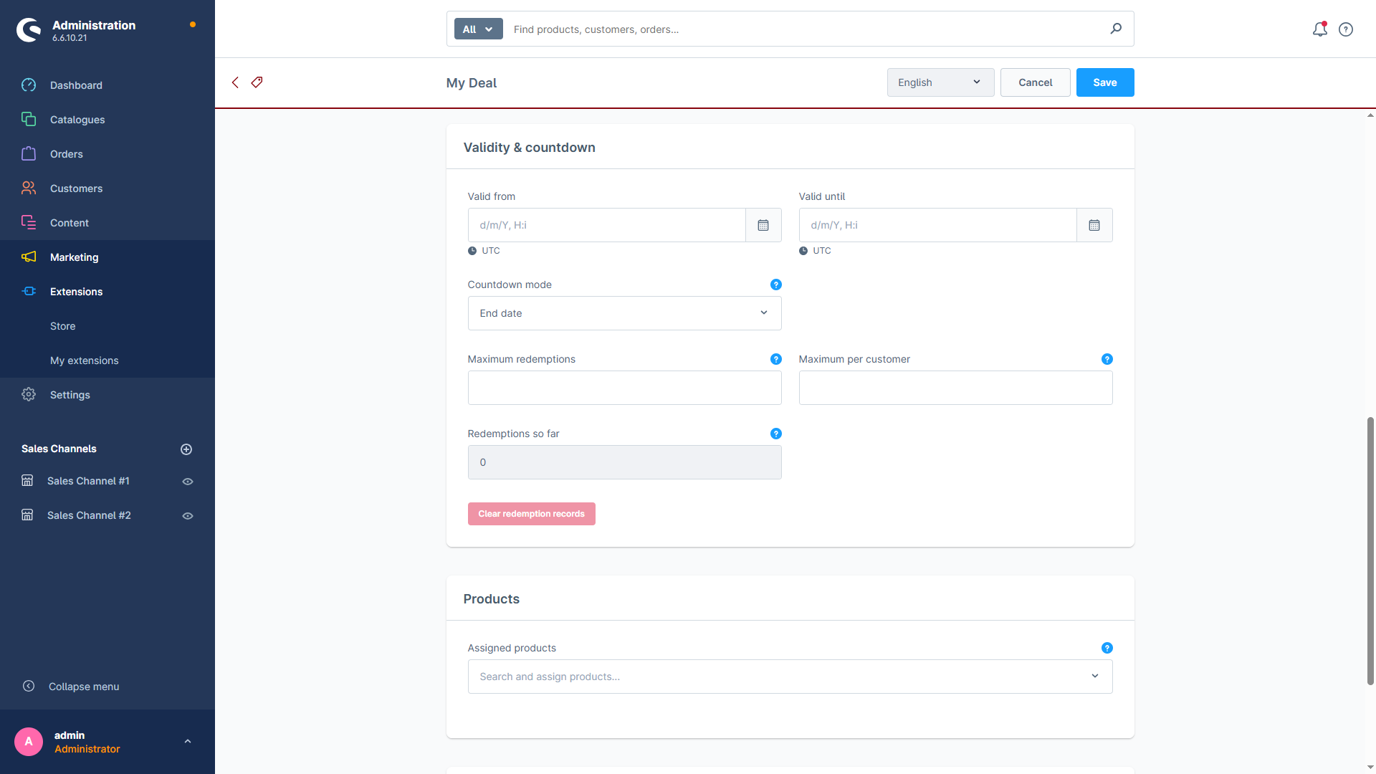
Task: Open the Countdown mode End date dropdown
Action: [x=624, y=313]
